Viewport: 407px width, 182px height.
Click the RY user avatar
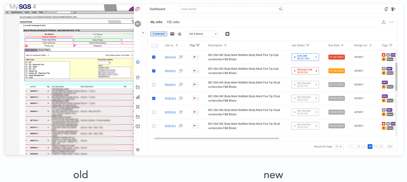click(138, 24)
